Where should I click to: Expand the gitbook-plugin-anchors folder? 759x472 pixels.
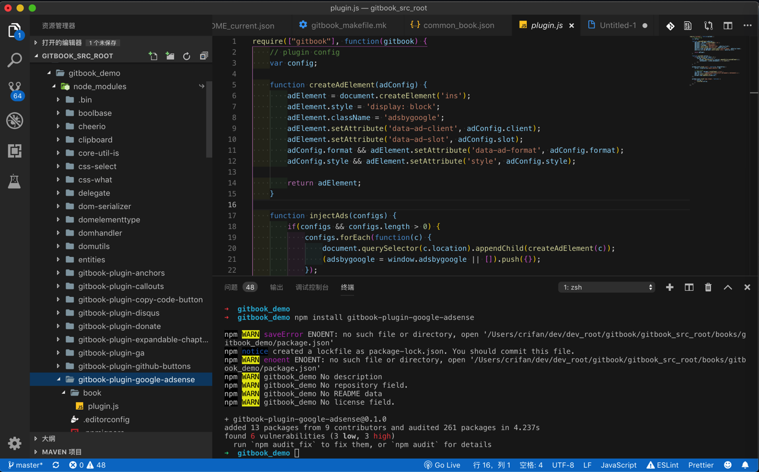[x=121, y=273]
